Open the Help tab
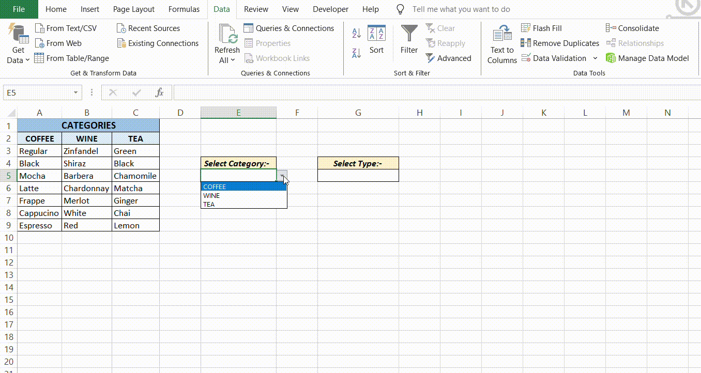This screenshot has width=701, height=373. [x=370, y=9]
